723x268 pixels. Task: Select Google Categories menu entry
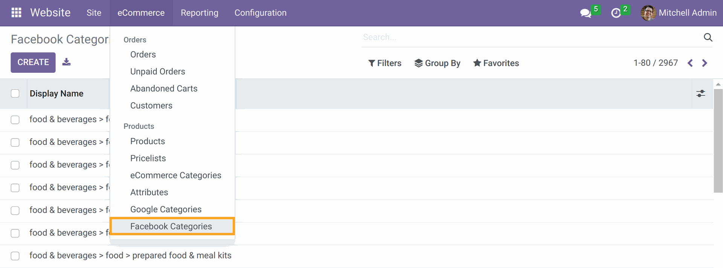(x=166, y=209)
